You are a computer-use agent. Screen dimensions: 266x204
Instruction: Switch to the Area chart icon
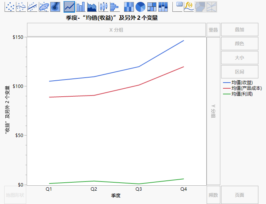click(x=92, y=7)
